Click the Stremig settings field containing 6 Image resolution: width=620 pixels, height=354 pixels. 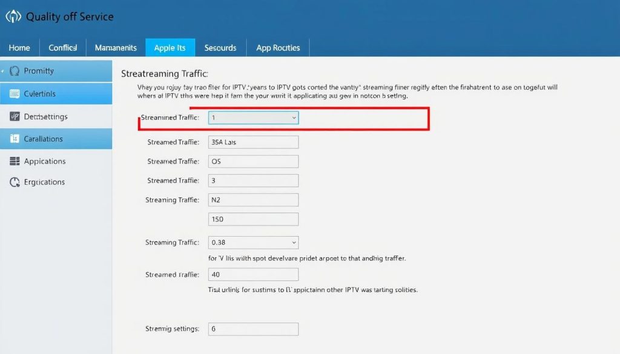coord(253,329)
